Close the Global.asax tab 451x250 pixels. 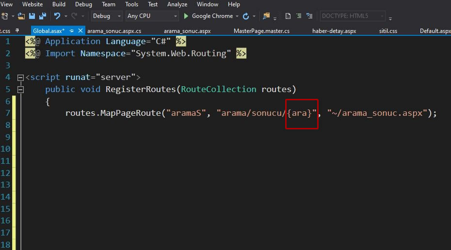pos(80,31)
